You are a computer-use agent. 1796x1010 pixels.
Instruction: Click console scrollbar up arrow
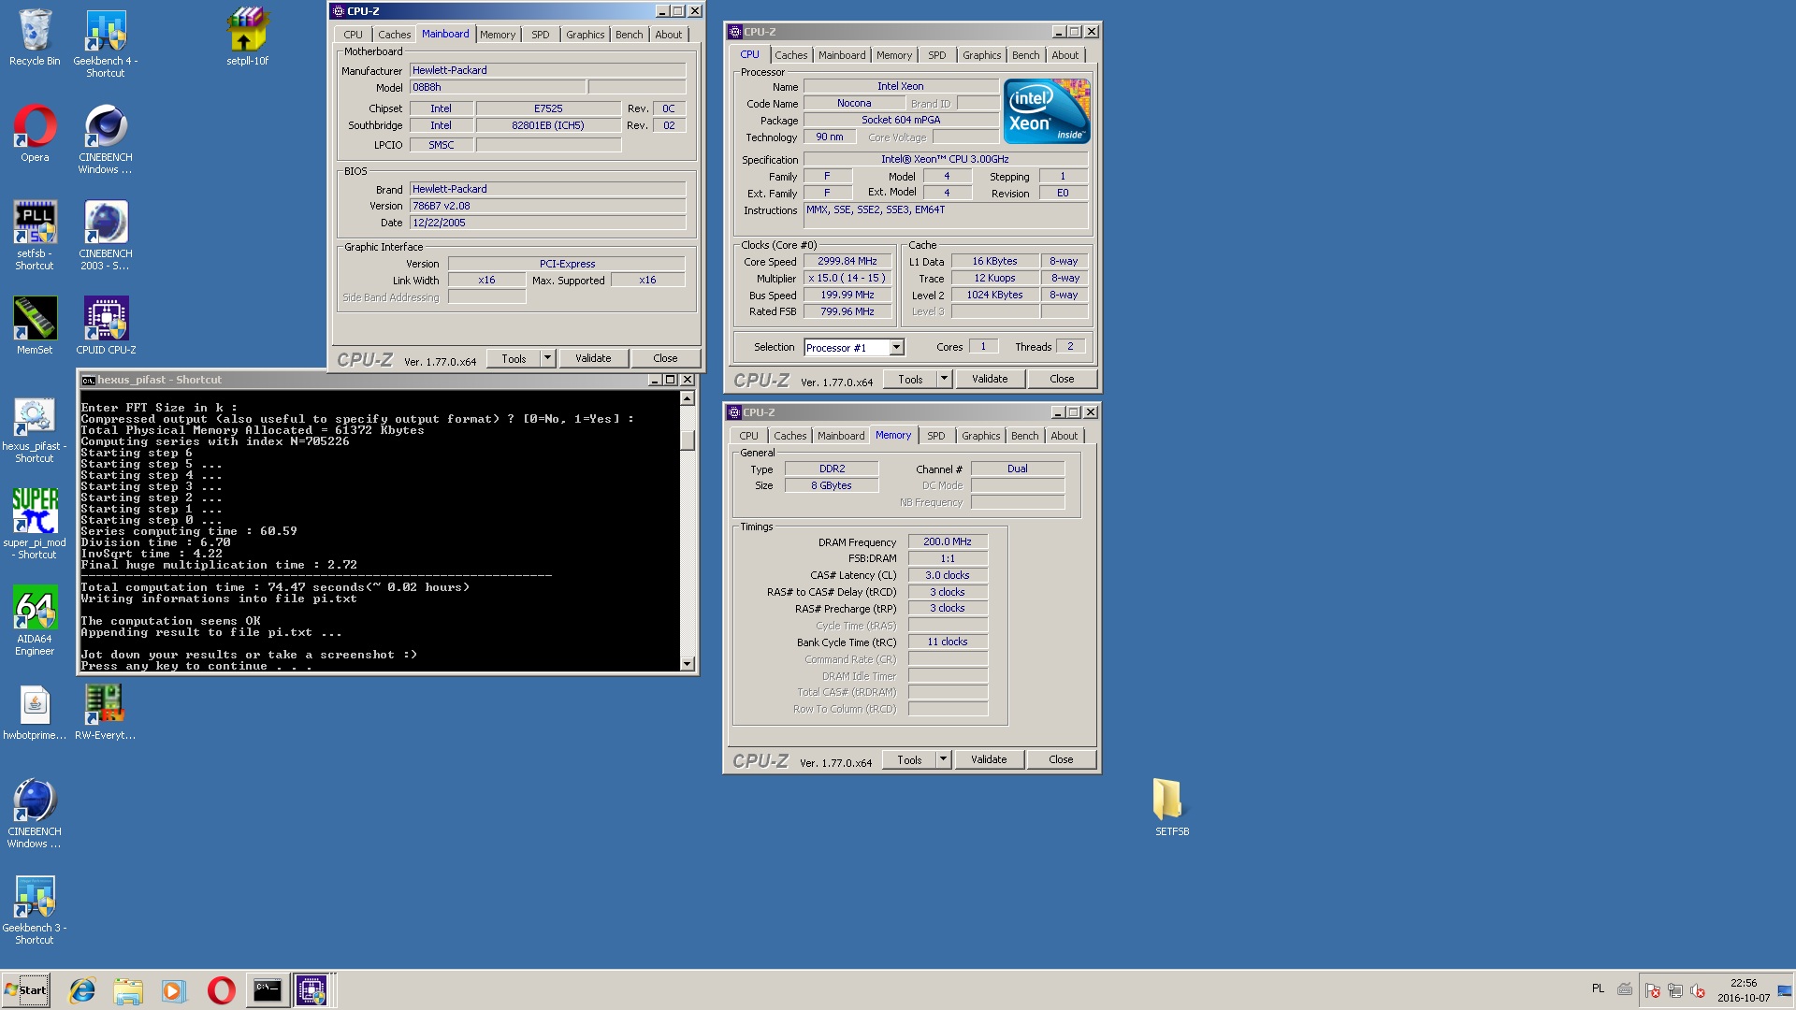click(688, 398)
